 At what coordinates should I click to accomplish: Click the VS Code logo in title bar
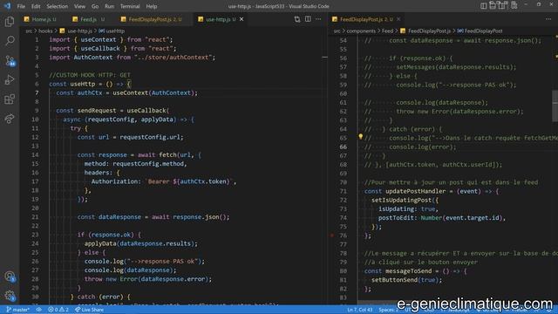coord(7,6)
